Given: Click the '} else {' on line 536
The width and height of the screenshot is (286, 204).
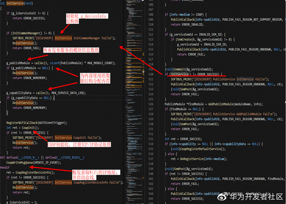Looking at the screenshot, I should pos(171,154).
